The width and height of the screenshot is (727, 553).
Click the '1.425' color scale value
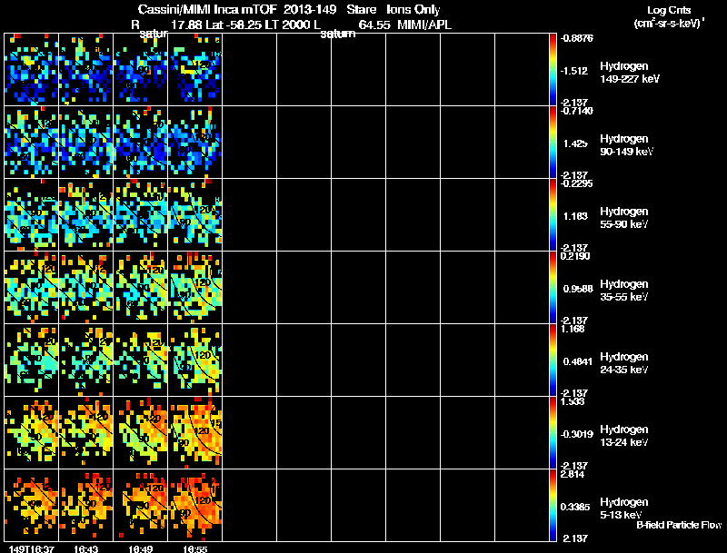click(575, 143)
